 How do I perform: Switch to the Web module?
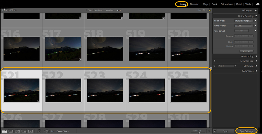(x=248, y=4)
